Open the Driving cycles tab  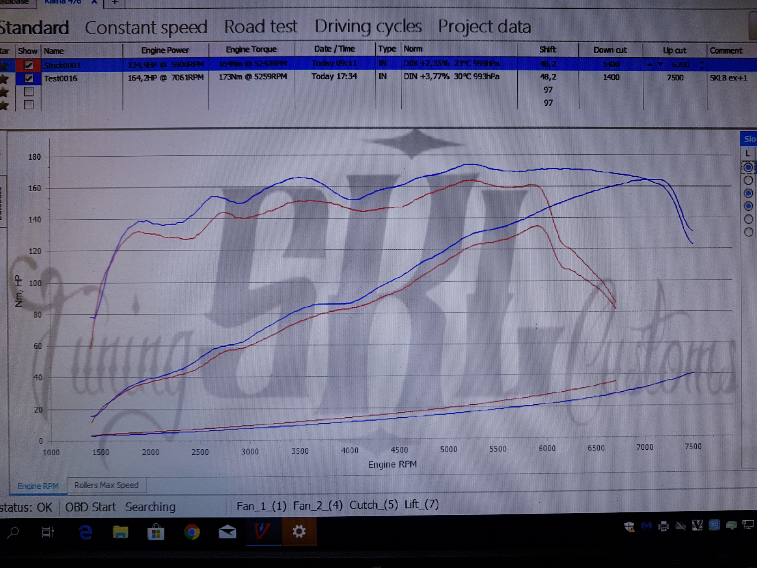point(368,27)
